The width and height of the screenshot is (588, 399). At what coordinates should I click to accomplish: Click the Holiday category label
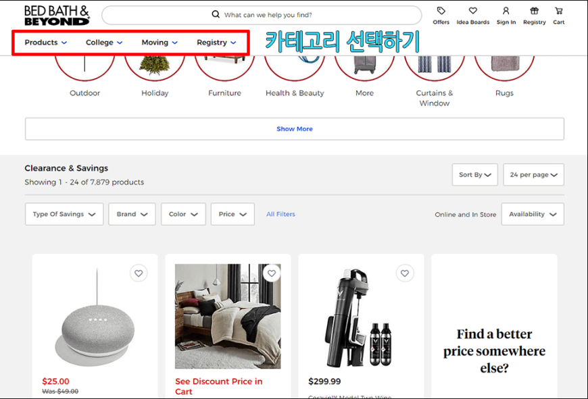(155, 93)
